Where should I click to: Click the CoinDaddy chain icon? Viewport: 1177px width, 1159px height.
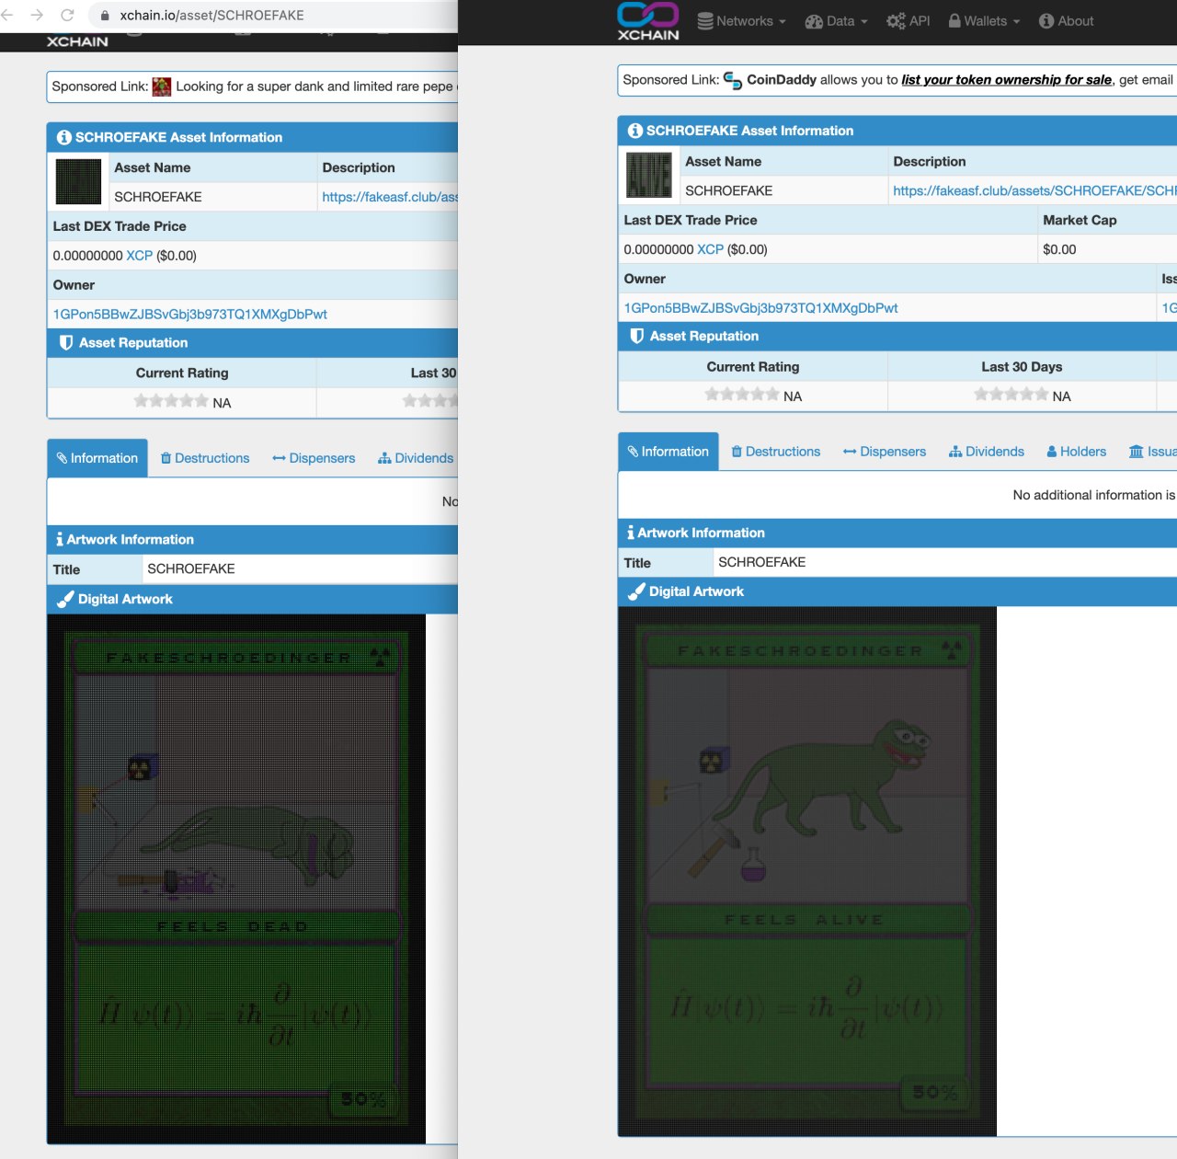(x=733, y=81)
